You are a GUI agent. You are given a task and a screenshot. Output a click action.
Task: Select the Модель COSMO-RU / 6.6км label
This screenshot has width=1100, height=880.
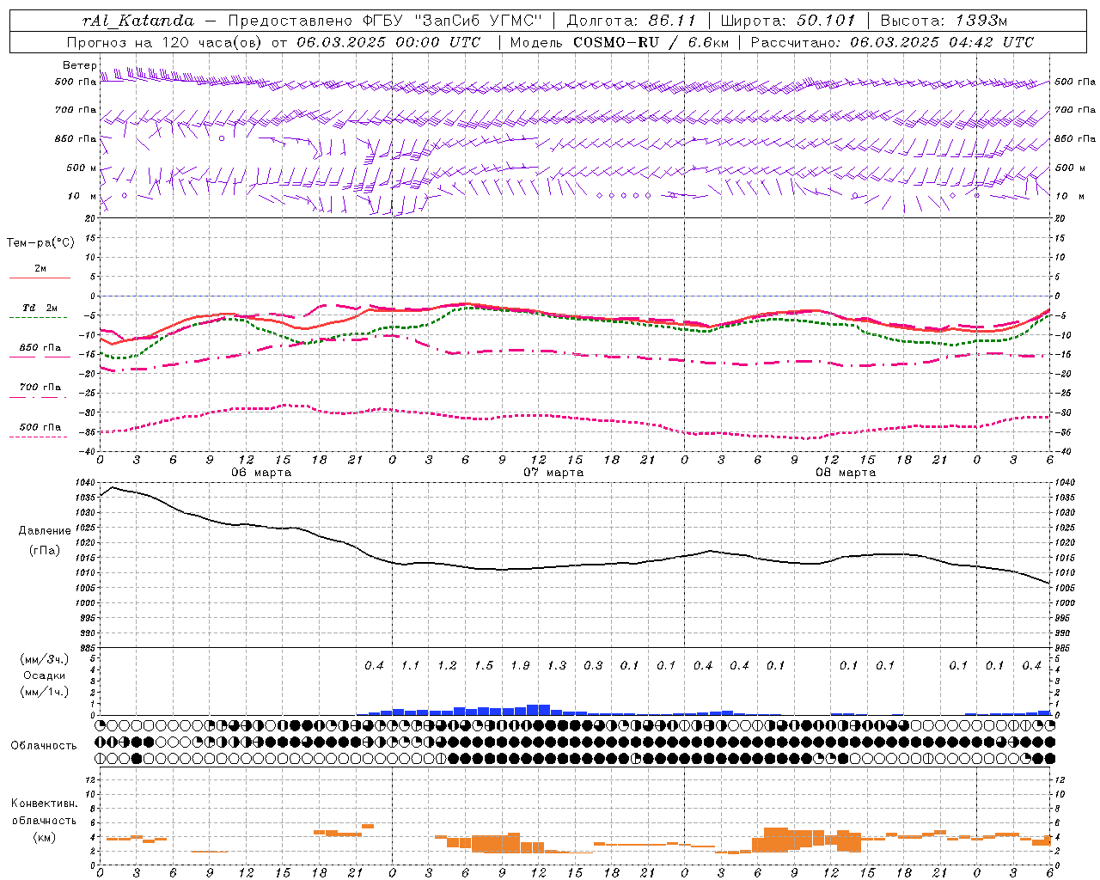tap(619, 42)
